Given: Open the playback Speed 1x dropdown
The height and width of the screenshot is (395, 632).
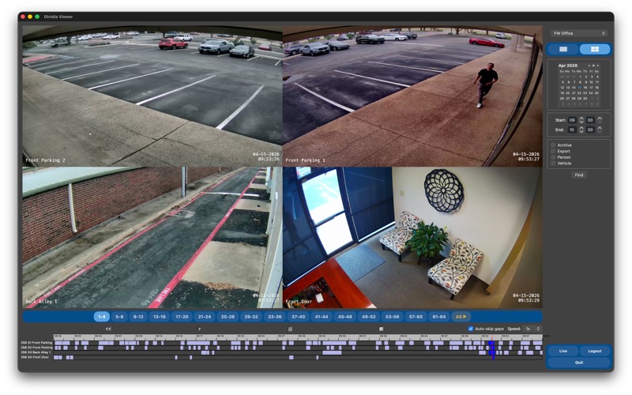Looking at the screenshot, I should 532,329.
